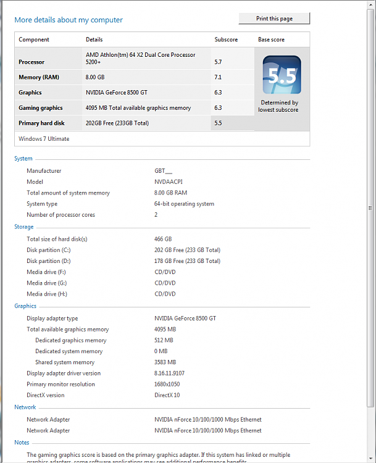376x463 pixels.
Task: Click the Primary hard disk label
Action: pyautogui.click(x=41, y=123)
